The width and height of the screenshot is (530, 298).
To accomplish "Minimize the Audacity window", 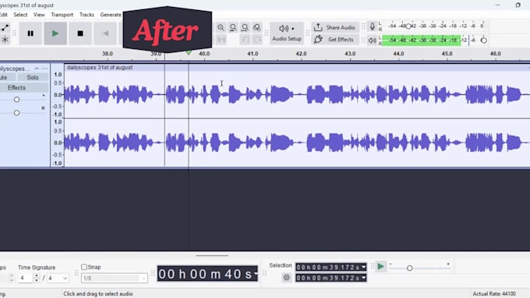I will tap(497, 5).
